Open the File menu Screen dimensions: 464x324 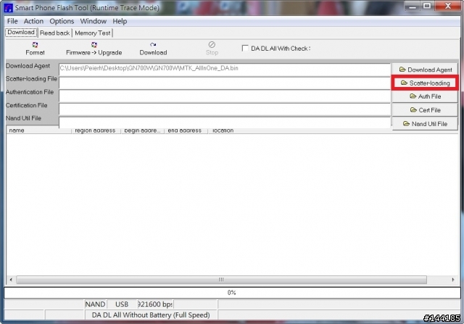(12, 21)
